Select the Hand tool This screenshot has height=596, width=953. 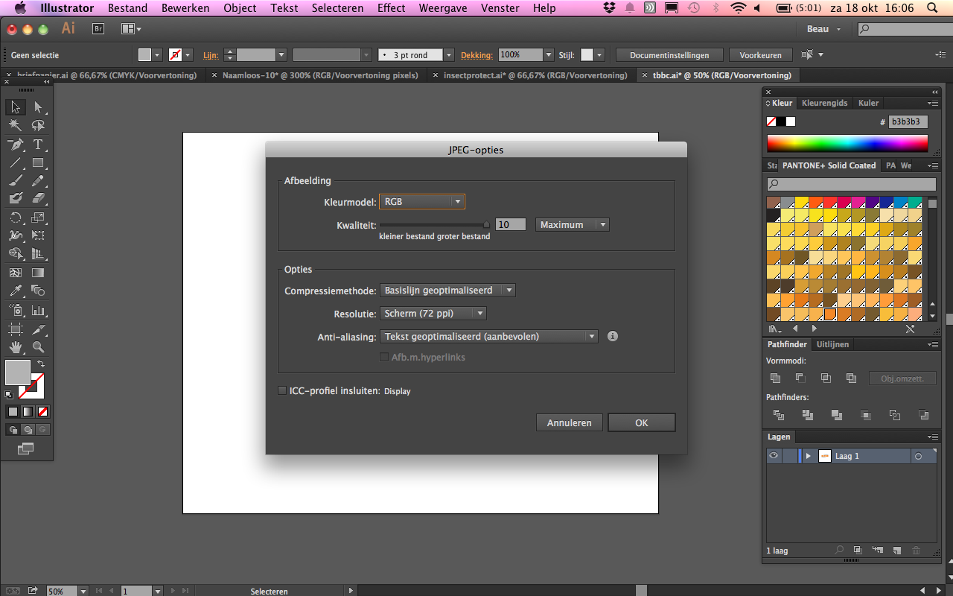click(x=15, y=347)
